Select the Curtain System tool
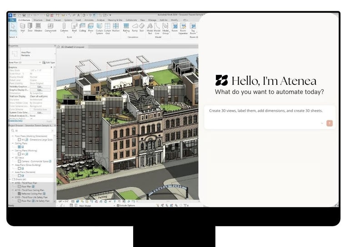Image resolution: width=349 pixels, height=247 pixels. (99, 29)
